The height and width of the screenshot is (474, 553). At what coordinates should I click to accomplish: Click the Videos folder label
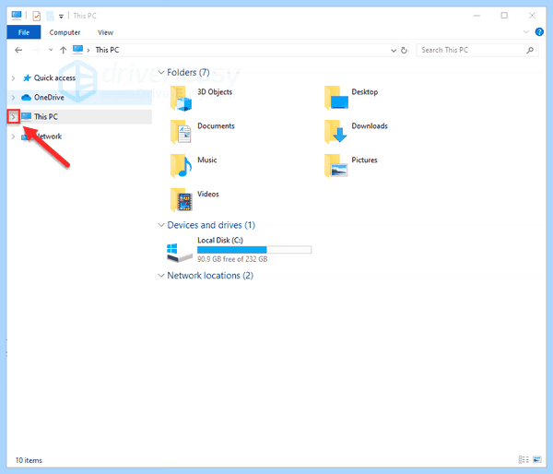[208, 194]
